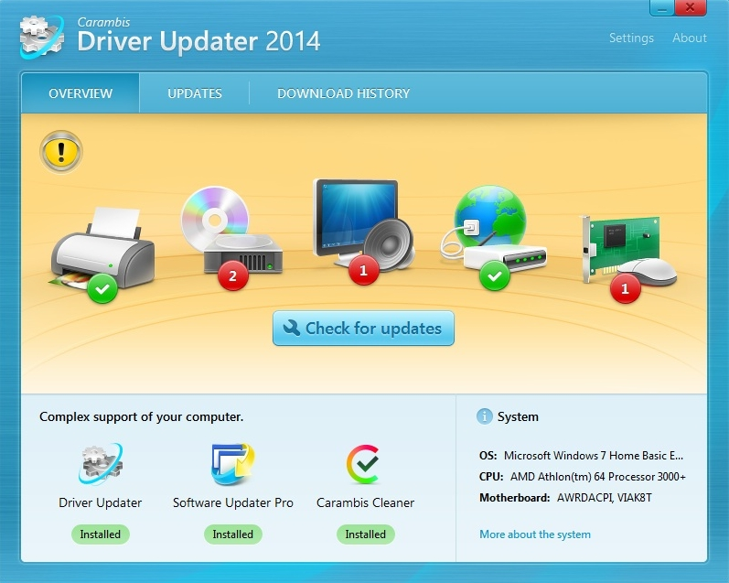The height and width of the screenshot is (583, 729).
Task: Open the Download History tab
Action: (x=344, y=93)
